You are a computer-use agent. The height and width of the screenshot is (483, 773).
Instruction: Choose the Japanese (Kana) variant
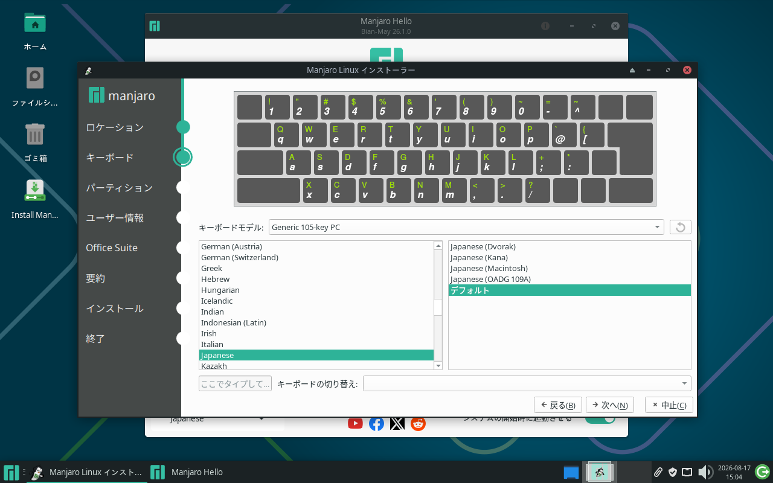point(569,257)
